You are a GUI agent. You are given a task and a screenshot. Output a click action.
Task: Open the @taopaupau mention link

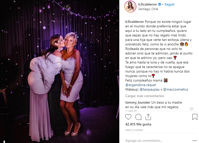(x=150, y=89)
